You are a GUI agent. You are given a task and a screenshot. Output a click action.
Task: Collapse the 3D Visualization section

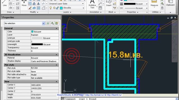pos(56,55)
